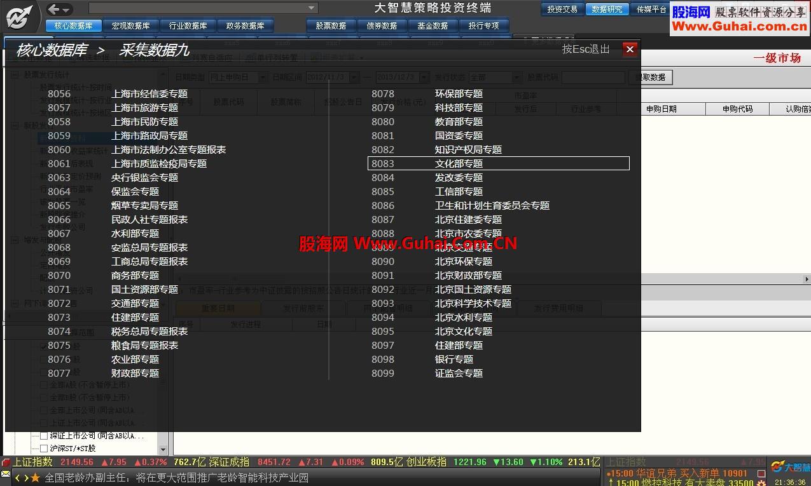Select 8080 教育部专题
Viewport: 811px width, 486px height.
427,121
